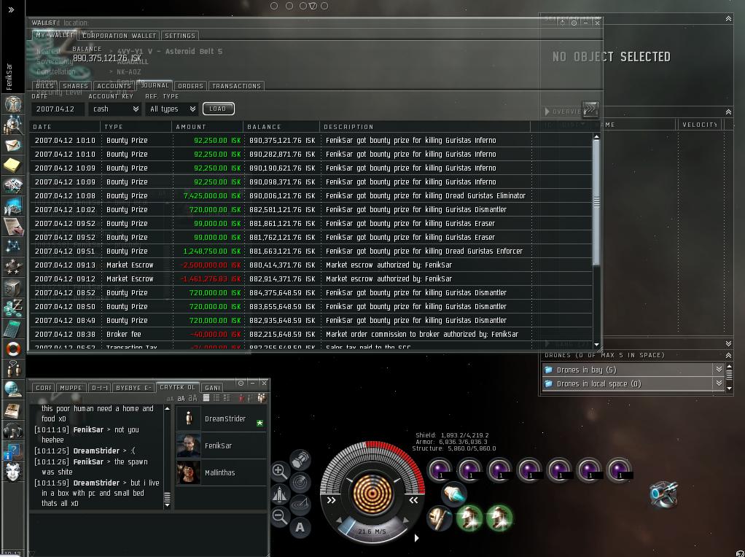Open the wallet Settings tab
Viewport: 745px width, 557px height.
[179, 36]
